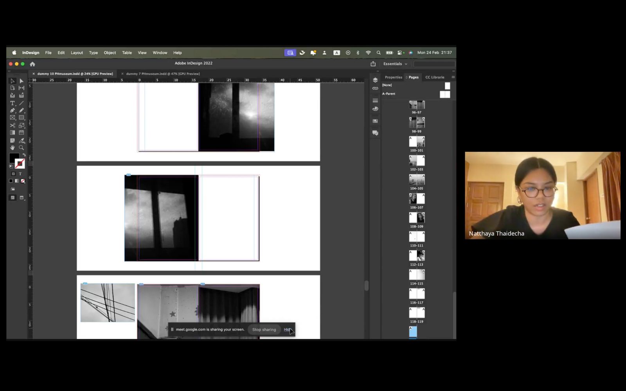This screenshot has height=391, width=626.
Task: Click the Stop sharing button
Action: click(x=264, y=330)
